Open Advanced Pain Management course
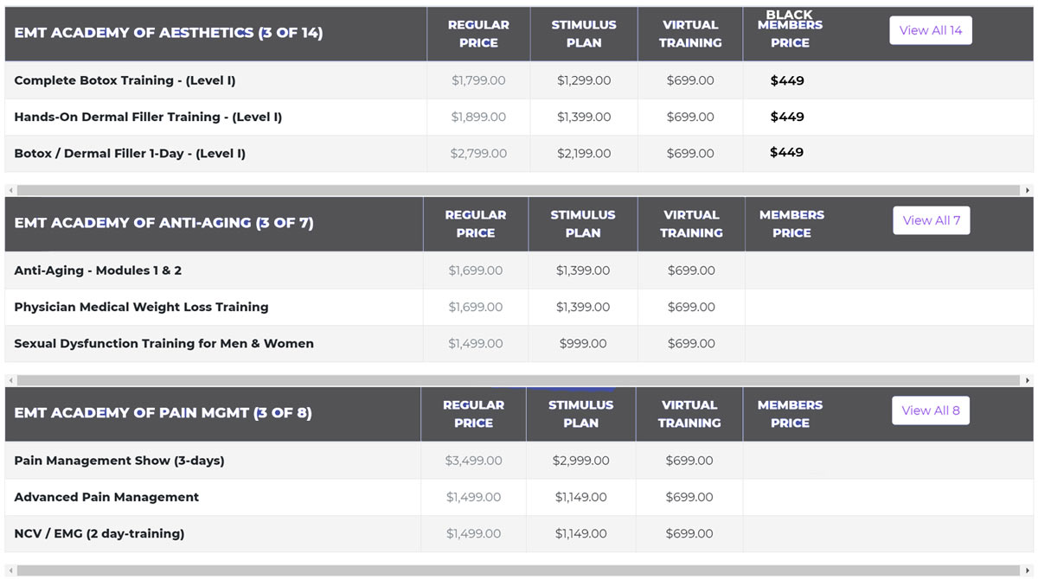Image resolution: width=1038 pixels, height=579 pixels. click(x=106, y=497)
